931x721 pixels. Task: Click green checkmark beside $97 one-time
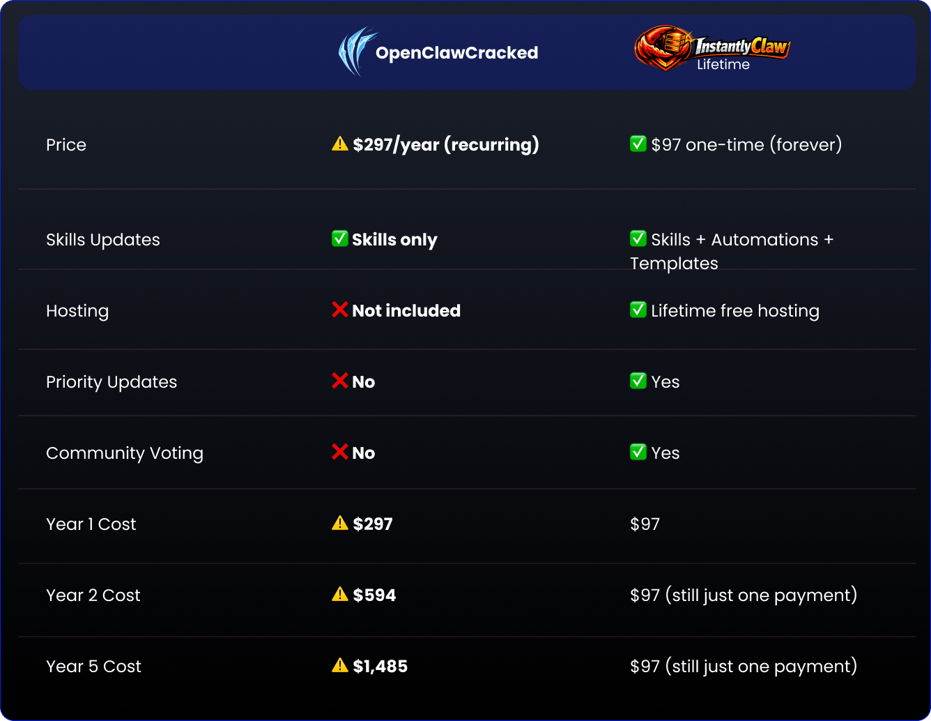click(638, 144)
